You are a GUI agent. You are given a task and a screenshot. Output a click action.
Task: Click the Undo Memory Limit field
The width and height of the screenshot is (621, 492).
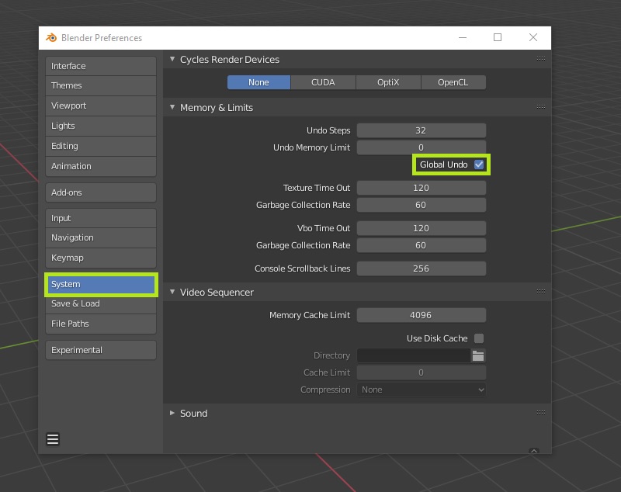(422, 147)
